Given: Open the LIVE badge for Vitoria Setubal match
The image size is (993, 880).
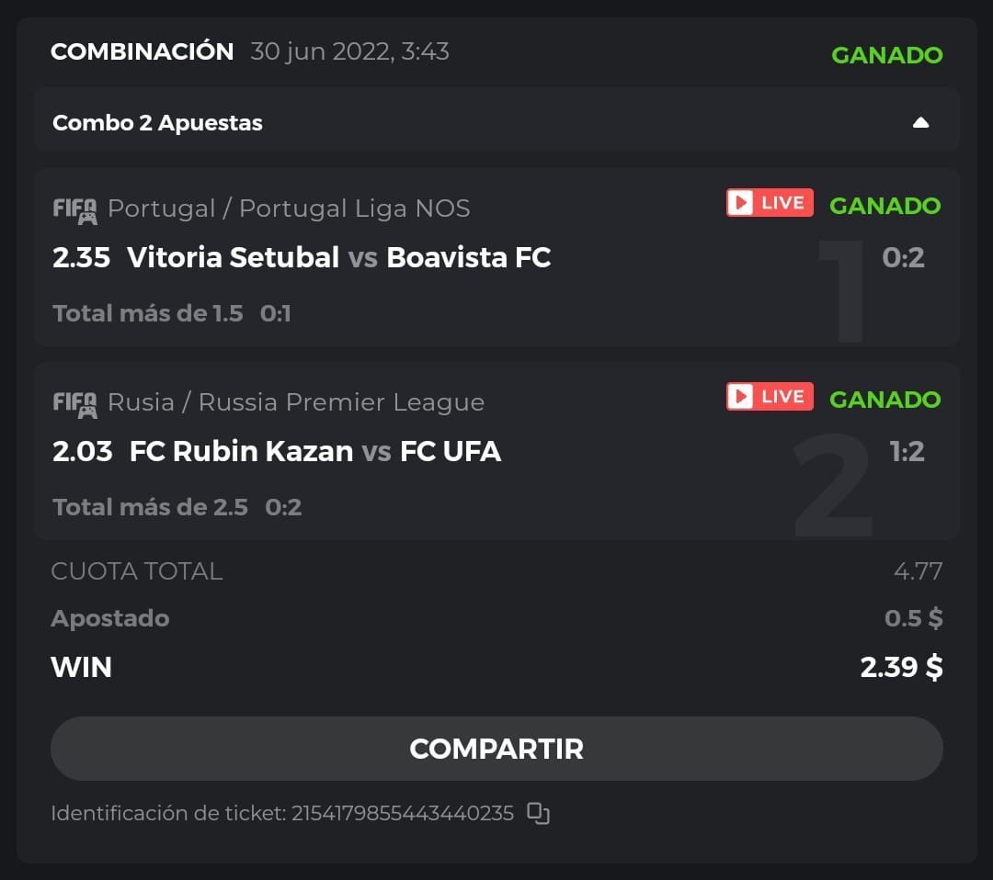Looking at the screenshot, I should pyautogui.click(x=770, y=203).
